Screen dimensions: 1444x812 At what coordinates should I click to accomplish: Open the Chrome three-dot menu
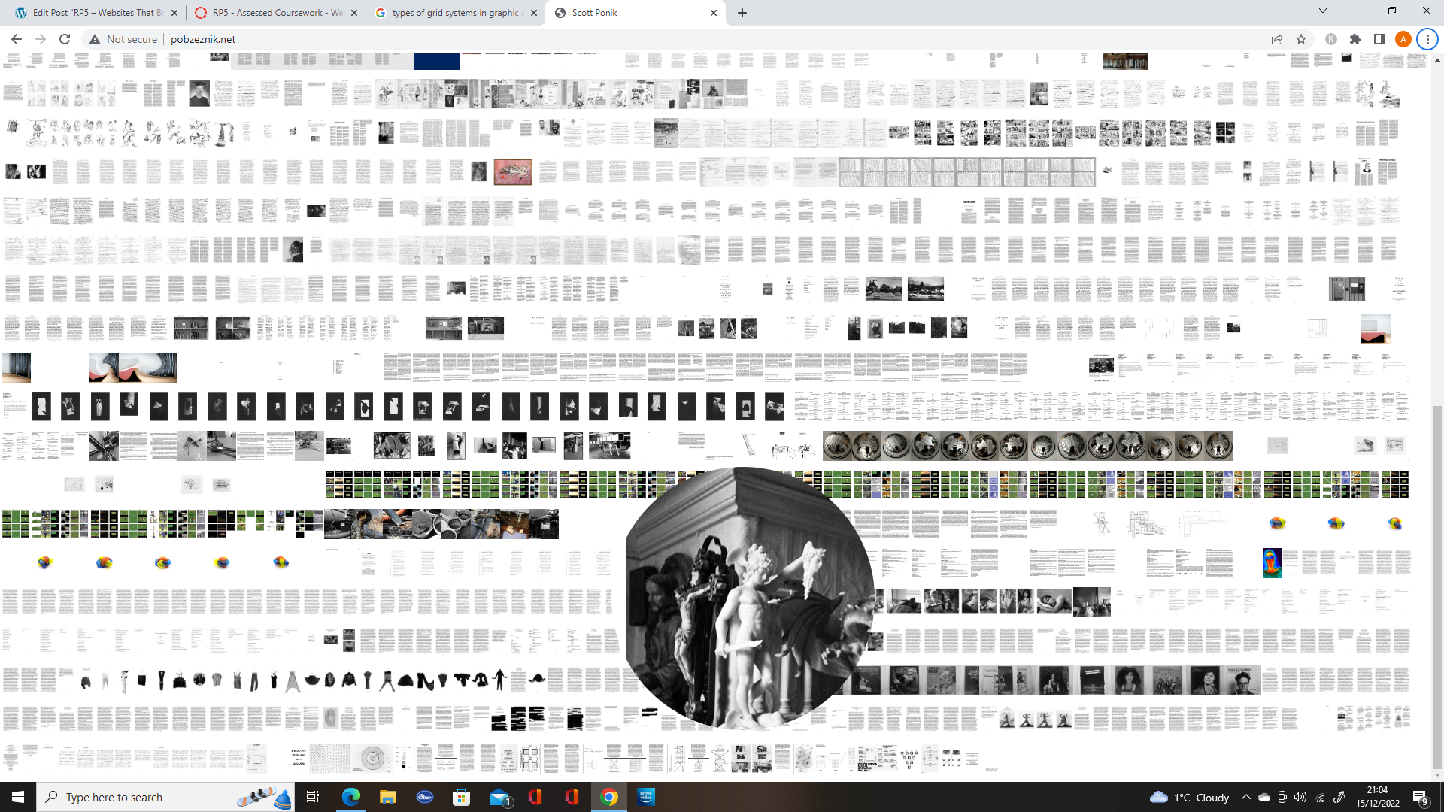[1427, 39]
